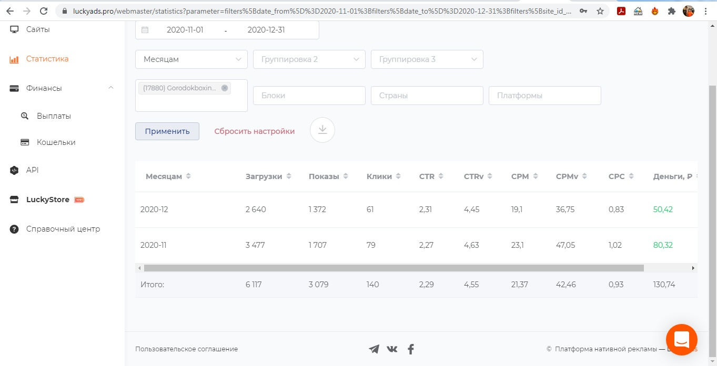Image resolution: width=717 pixels, height=366 pixels.
Task: Click the Страны filter field
Action: [427, 96]
